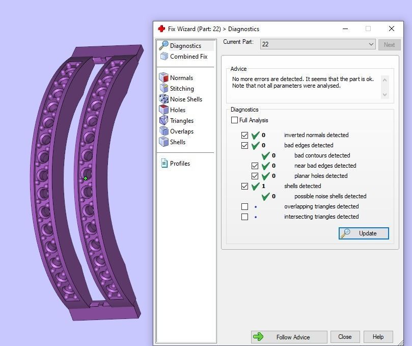This screenshot has height=346, width=412.
Task: Click green checkmark beside shells detected
Action: click(255, 186)
